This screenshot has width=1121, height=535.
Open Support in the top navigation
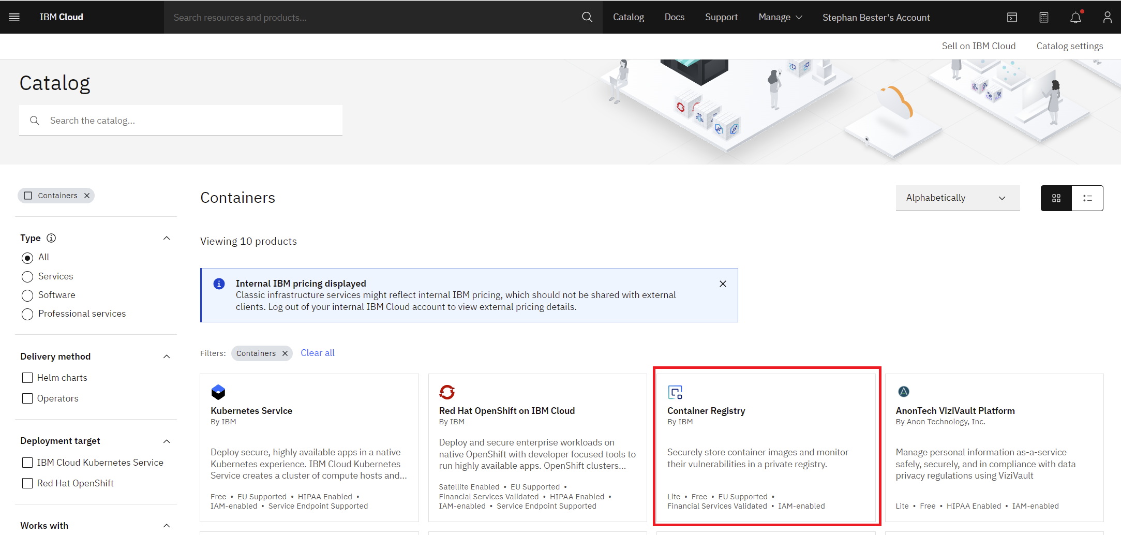[721, 17]
